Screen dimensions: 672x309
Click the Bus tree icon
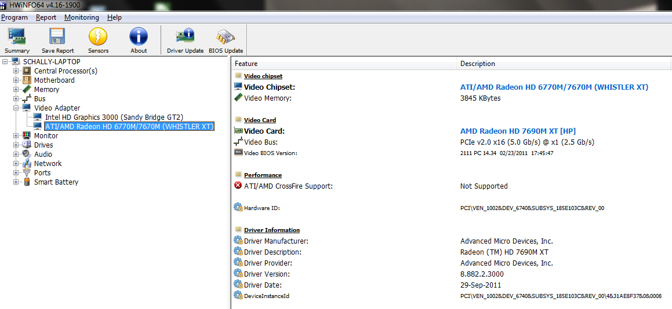[27, 99]
